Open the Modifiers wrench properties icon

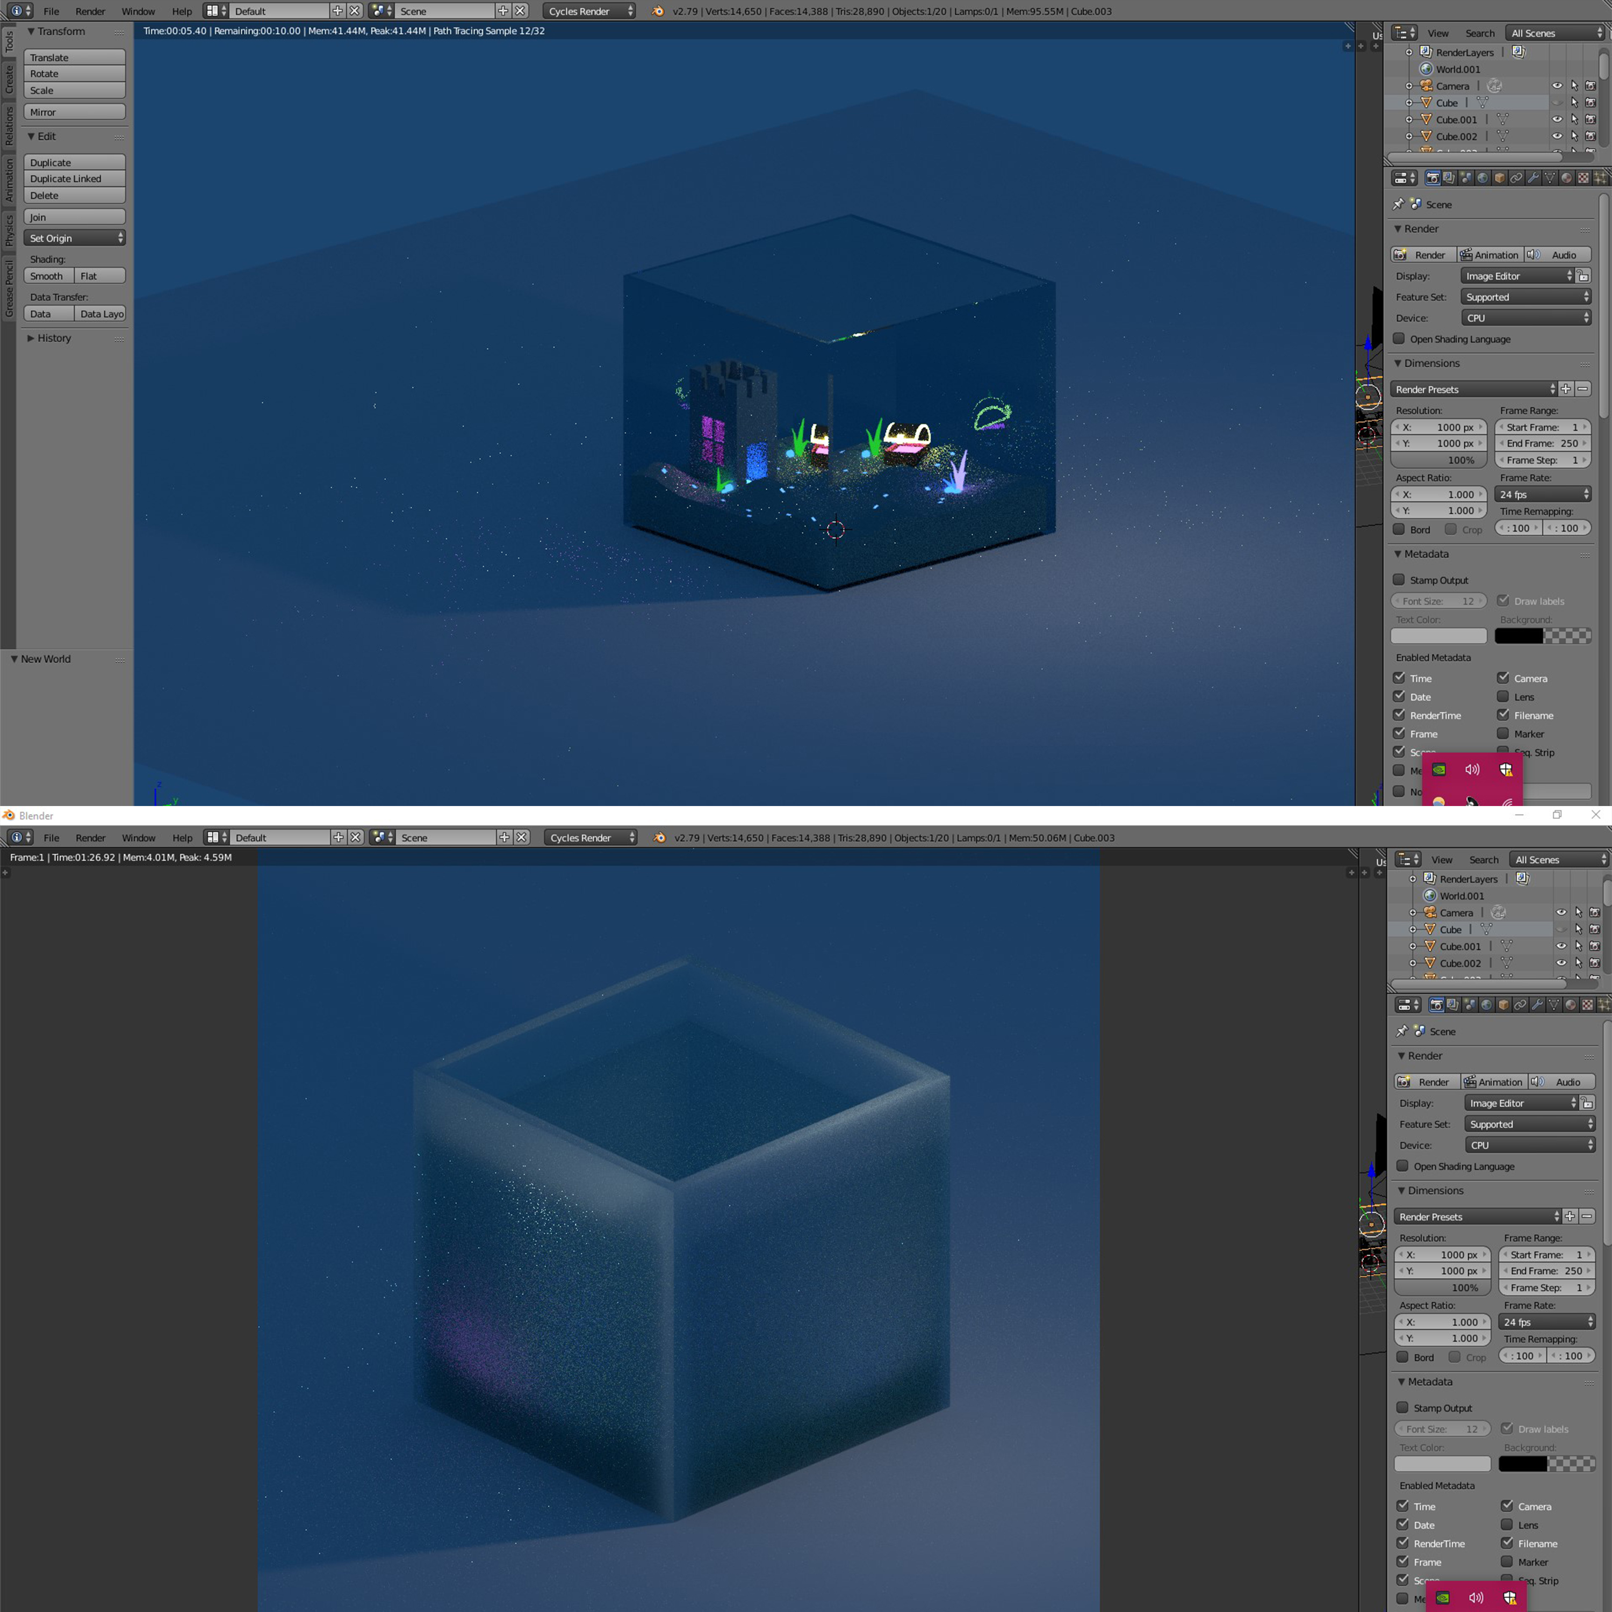pos(1532,177)
